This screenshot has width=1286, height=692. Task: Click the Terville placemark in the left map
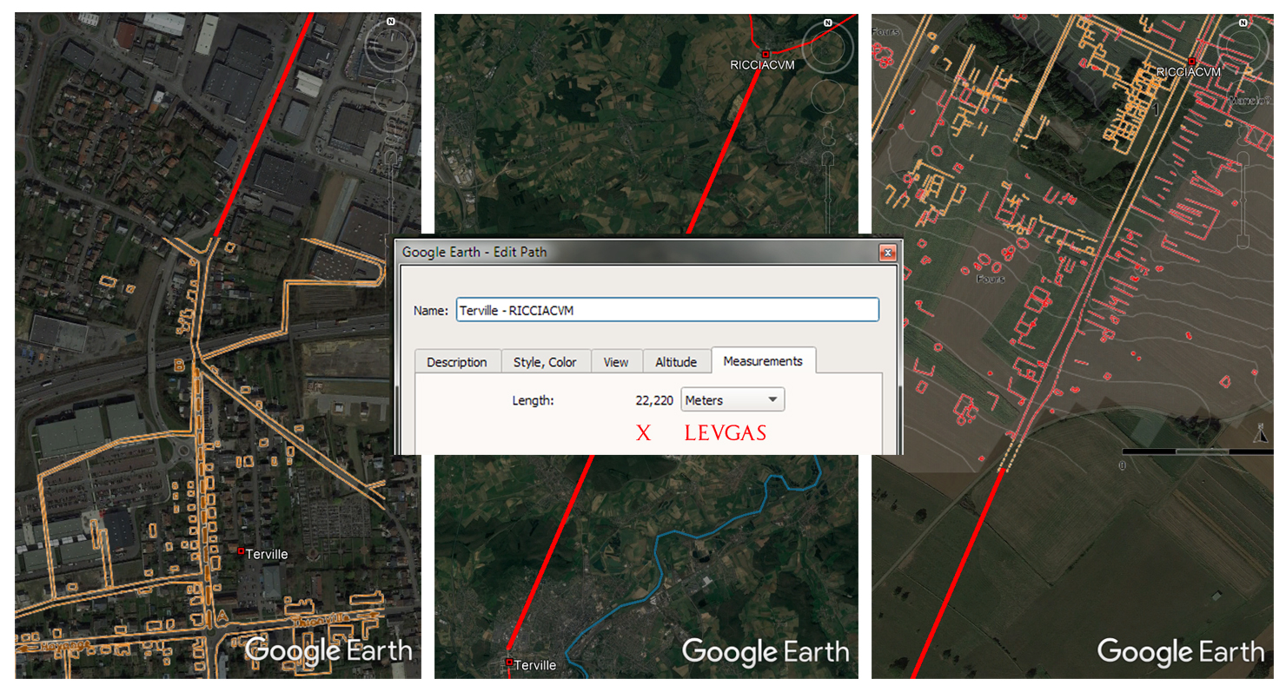click(241, 551)
